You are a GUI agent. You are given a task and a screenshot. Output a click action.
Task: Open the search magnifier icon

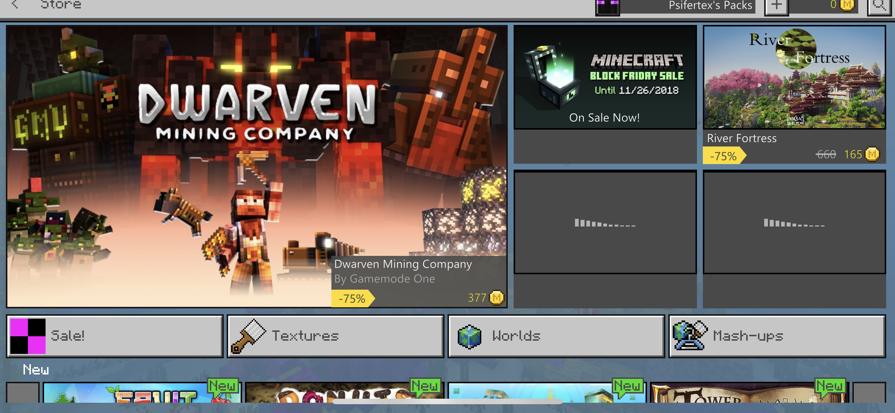pos(880,5)
